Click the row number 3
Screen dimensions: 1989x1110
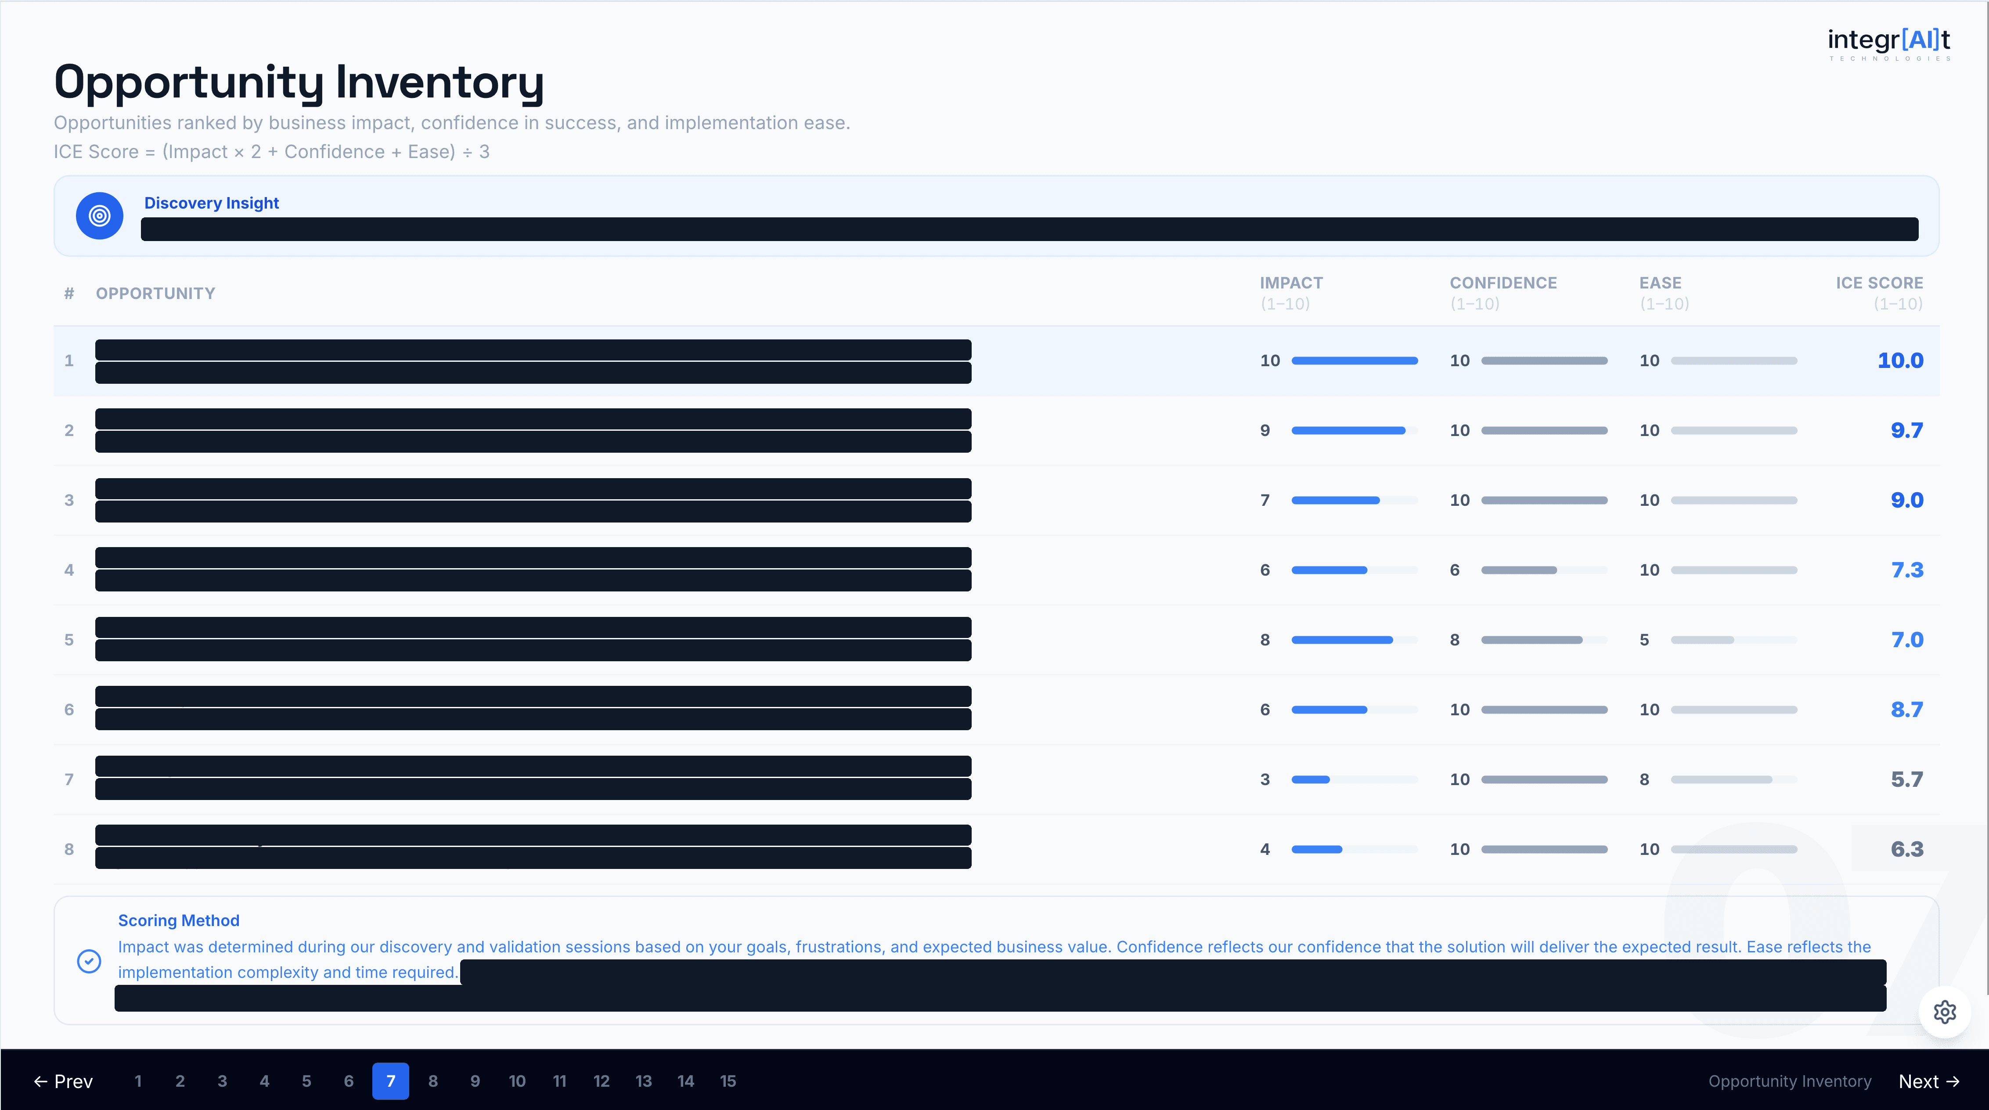coord(69,500)
